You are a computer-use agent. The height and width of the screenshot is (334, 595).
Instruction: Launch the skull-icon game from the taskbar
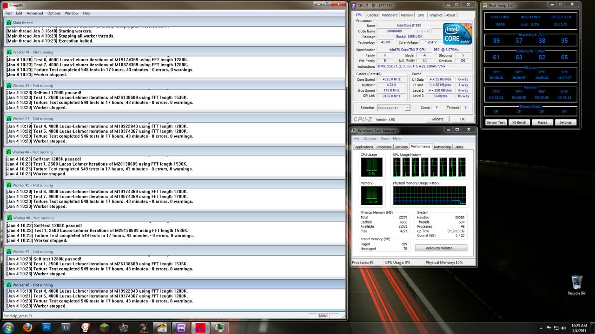[86, 328]
